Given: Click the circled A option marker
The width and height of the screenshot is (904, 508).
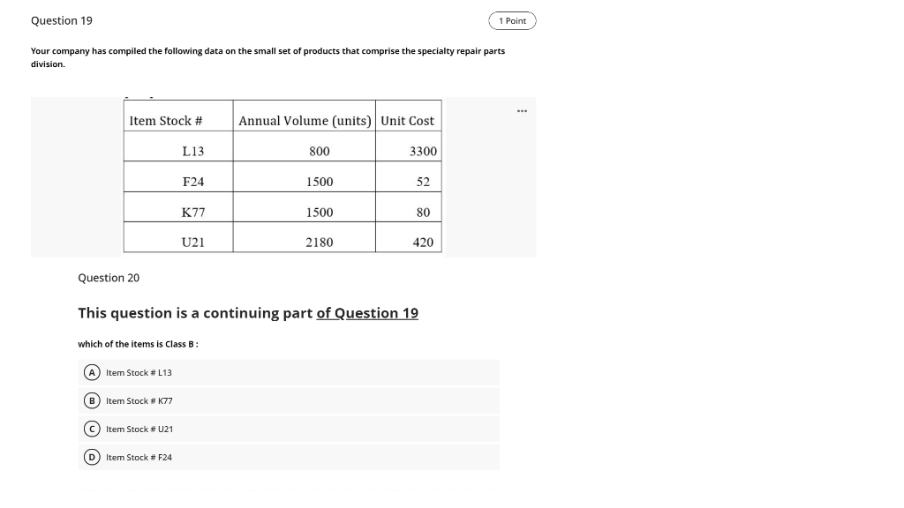Looking at the screenshot, I should pyautogui.click(x=92, y=372).
